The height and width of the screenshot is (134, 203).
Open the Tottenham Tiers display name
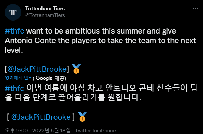pos(45,9)
